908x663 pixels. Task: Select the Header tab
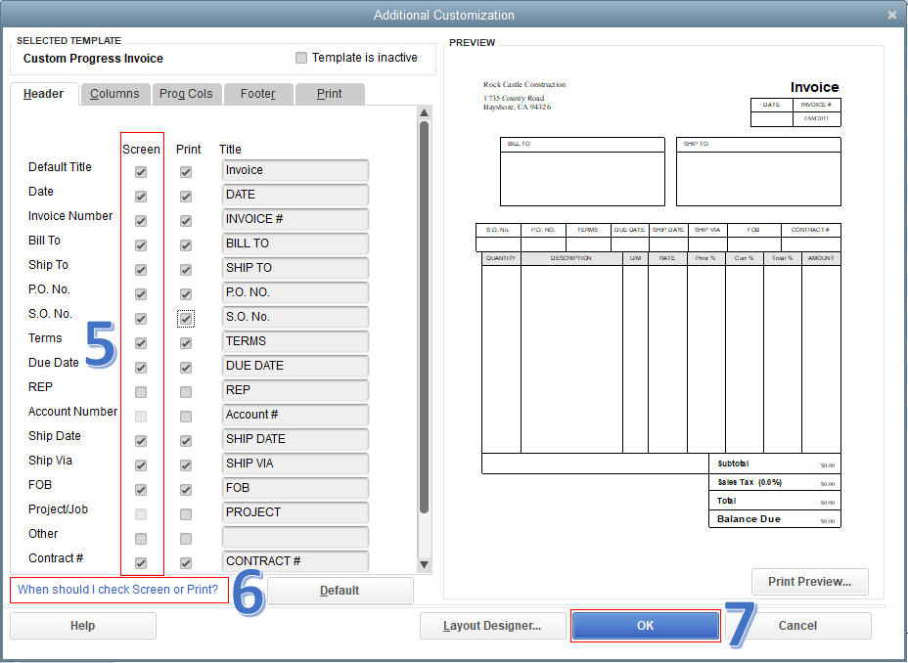pyautogui.click(x=44, y=94)
